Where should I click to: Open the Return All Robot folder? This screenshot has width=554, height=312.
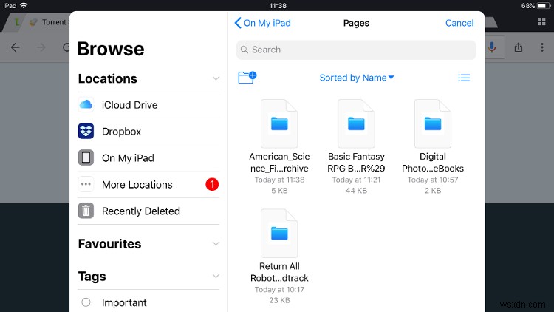point(279,234)
